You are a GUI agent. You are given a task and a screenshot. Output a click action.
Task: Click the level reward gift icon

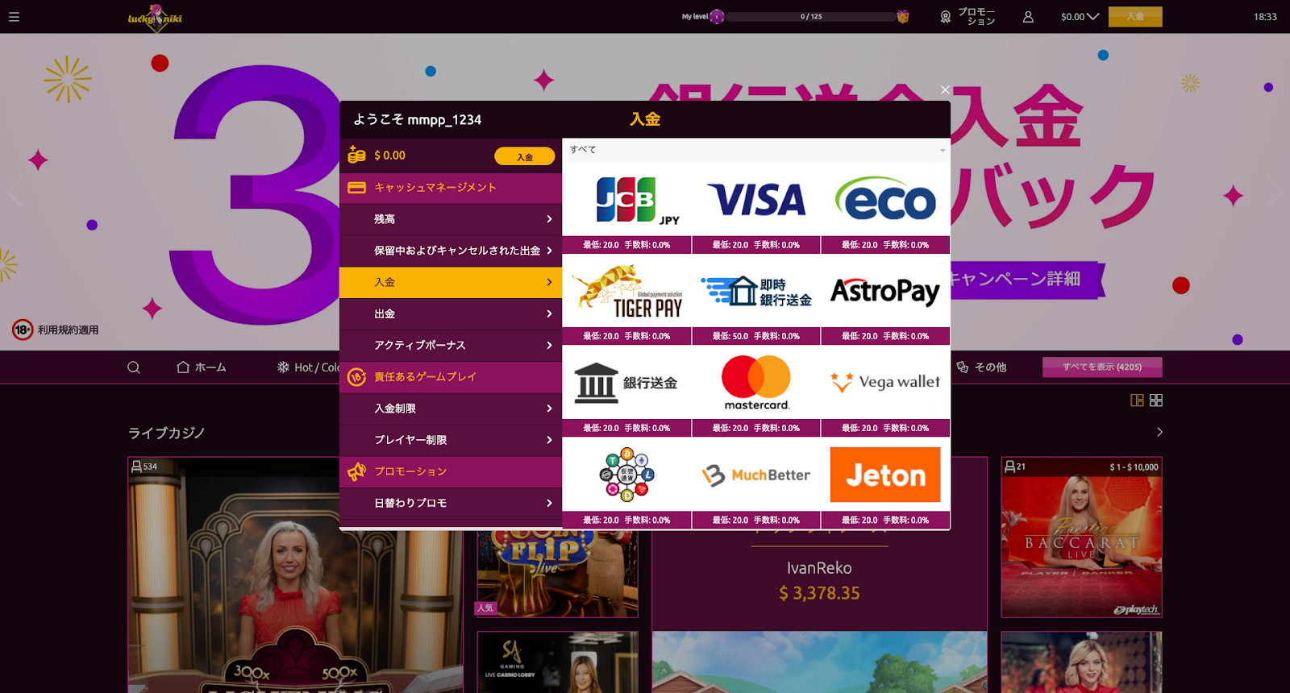tap(903, 17)
